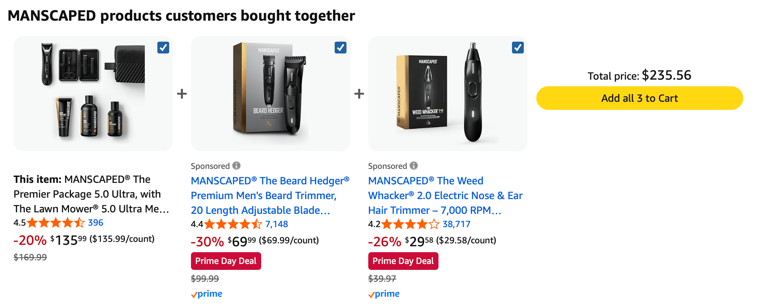758x306 pixels.
Task: Open the 7,148 ratings link
Action: point(277,224)
